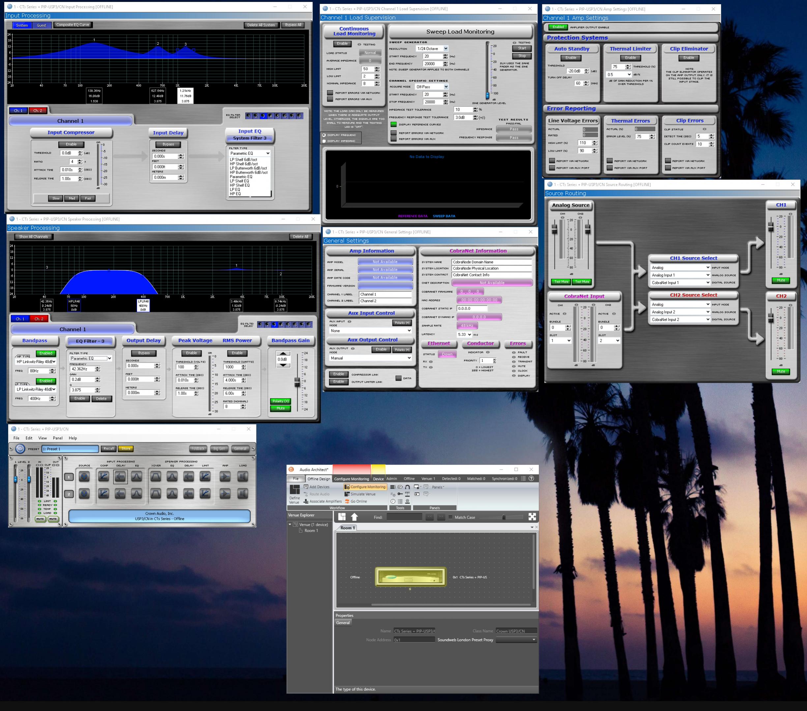
Task: Open channel 1 Source routing icon
Action: coord(84,477)
